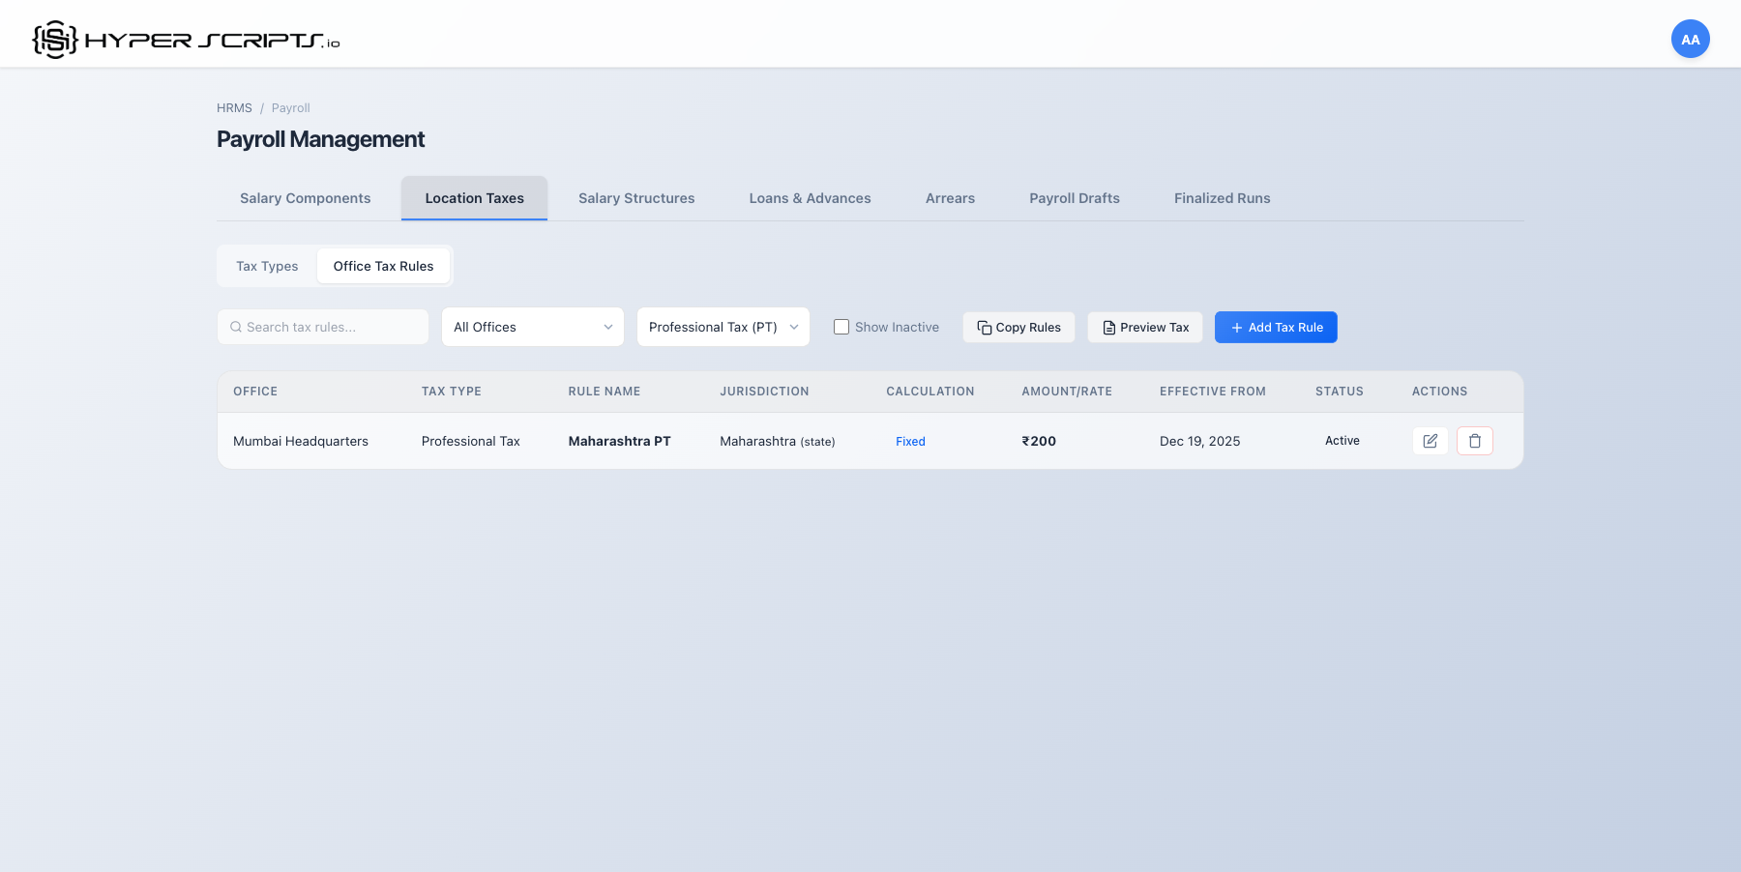Click the HyperScripts logo
1741x872 pixels.
click(186, 40)
